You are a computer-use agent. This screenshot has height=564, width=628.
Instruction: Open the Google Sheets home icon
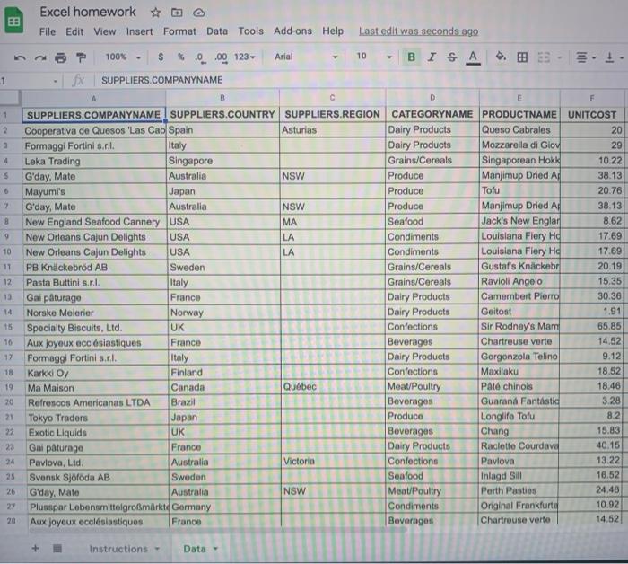[14, 21]
